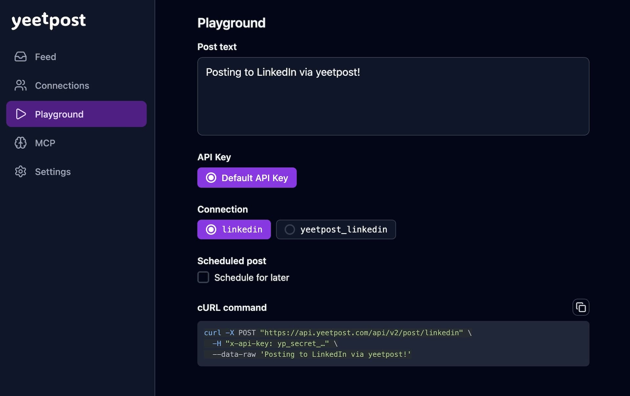The image size is (630, 396).
Task: Enable the Schedule for later checkbox
Action: 203,277
